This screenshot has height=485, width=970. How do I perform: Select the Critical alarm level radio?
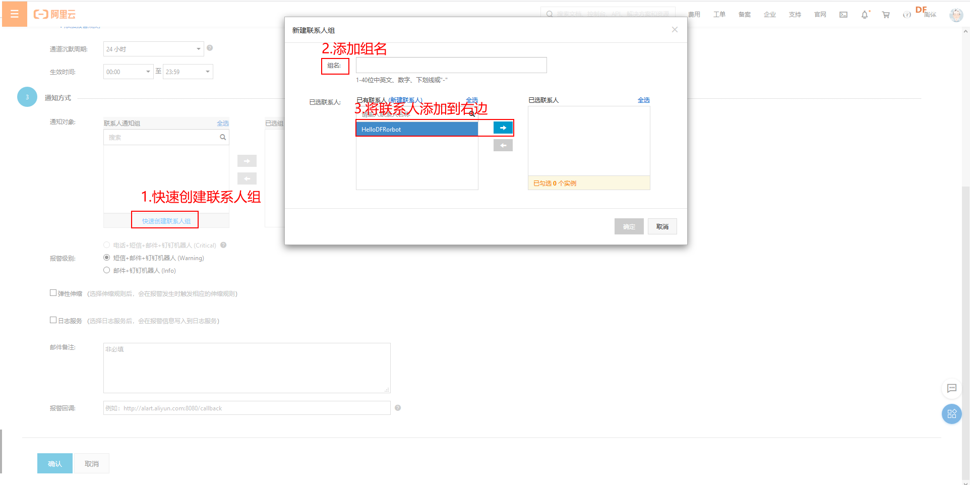(x=106, y=245)
